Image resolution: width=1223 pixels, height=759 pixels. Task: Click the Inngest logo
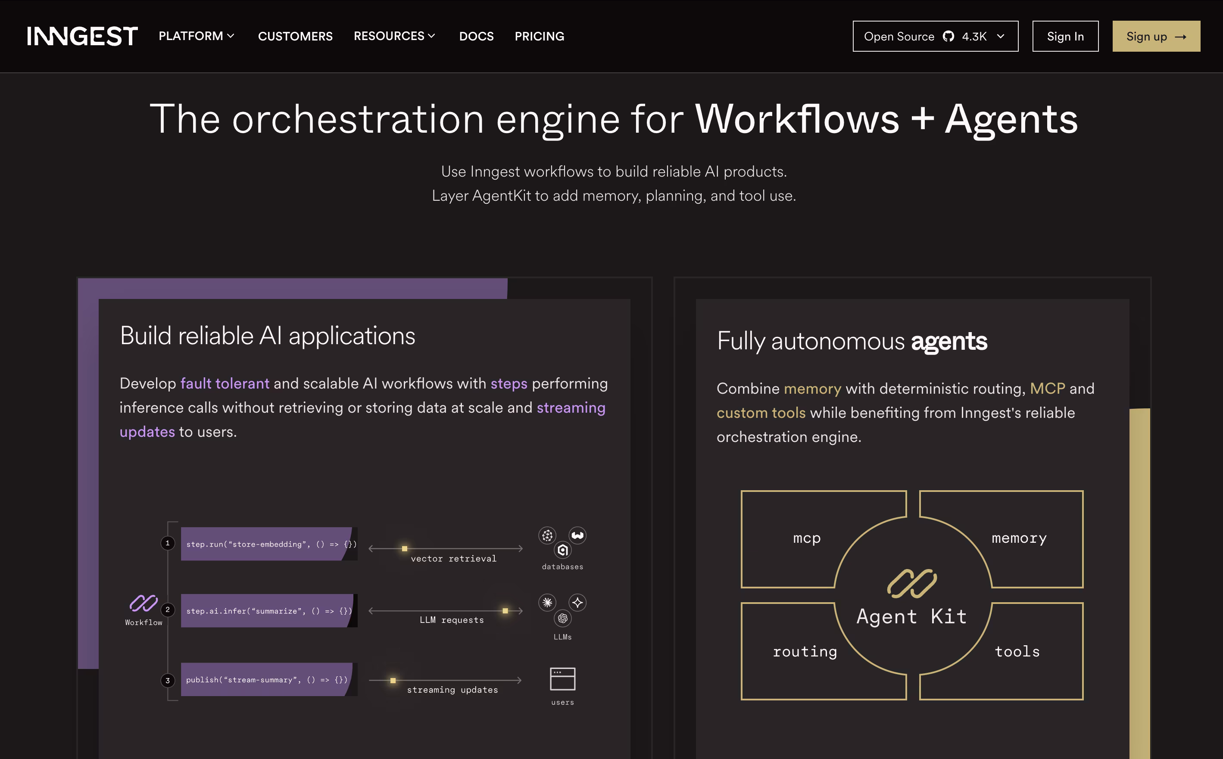(x=82, y=36)
